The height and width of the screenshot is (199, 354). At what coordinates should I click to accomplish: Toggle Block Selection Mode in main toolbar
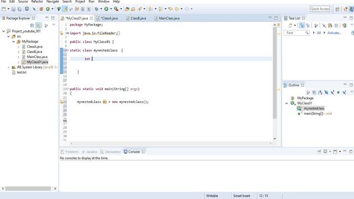point(82,9)
